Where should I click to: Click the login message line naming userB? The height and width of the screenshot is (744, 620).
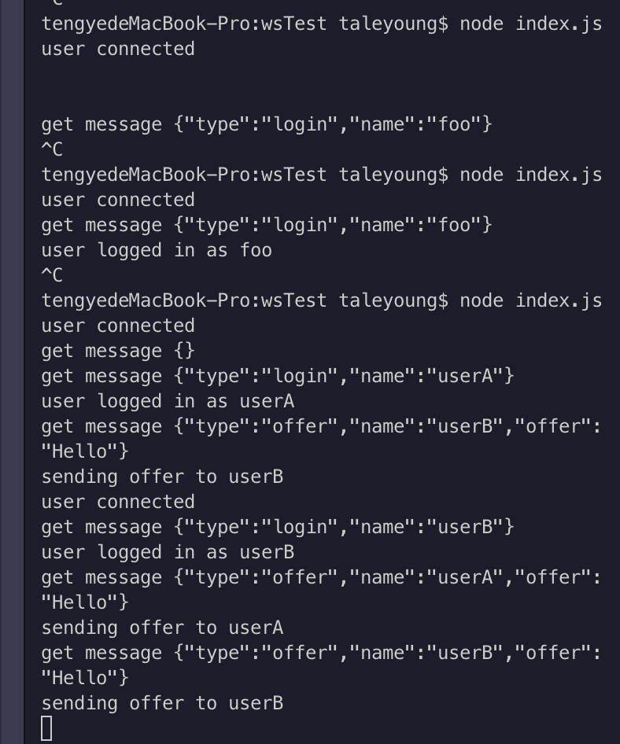point(278,527)
